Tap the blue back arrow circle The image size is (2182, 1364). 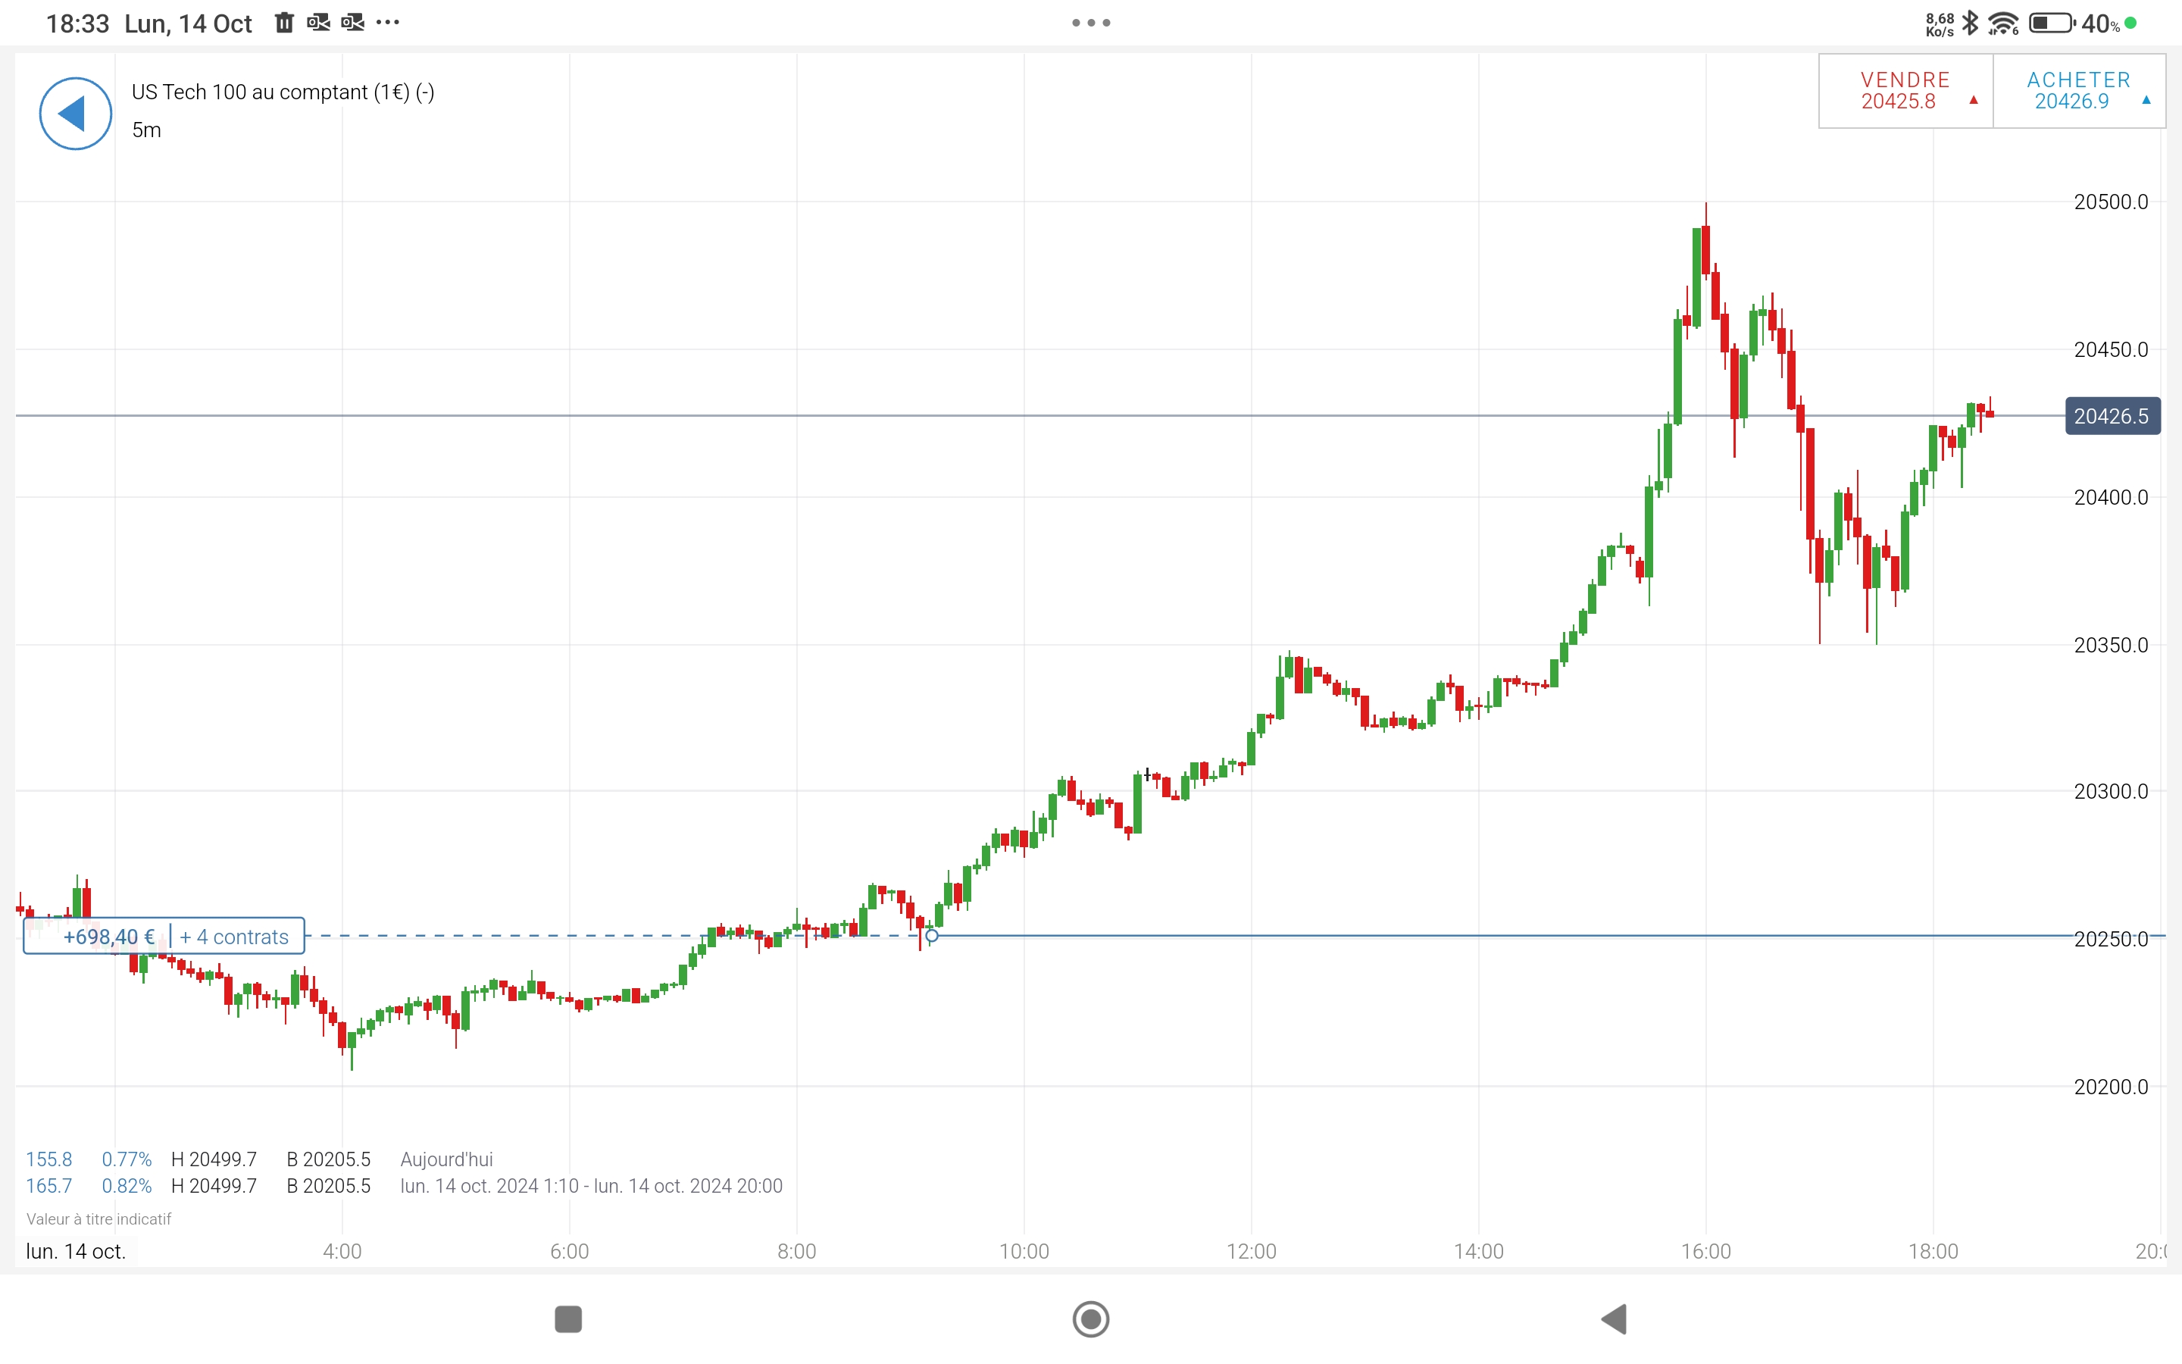[76, 114]
